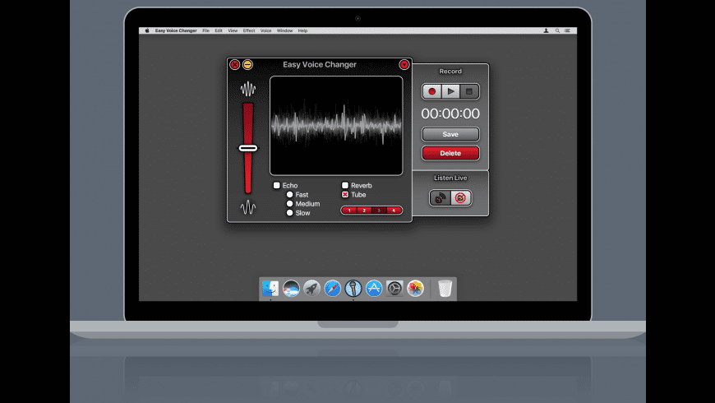Click the Easy Voice Changer microphone Dock icon
The width and height of the screenshot is (715, 403).
pyautogui.click(x=353, y=289)
